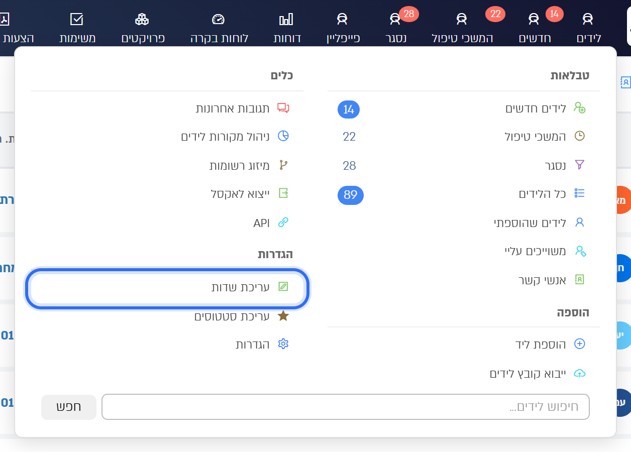The width and height of the screenshot is (631, 452).
Task: Click the עריכת סטטוסים star icon
Action: [283, 316]
